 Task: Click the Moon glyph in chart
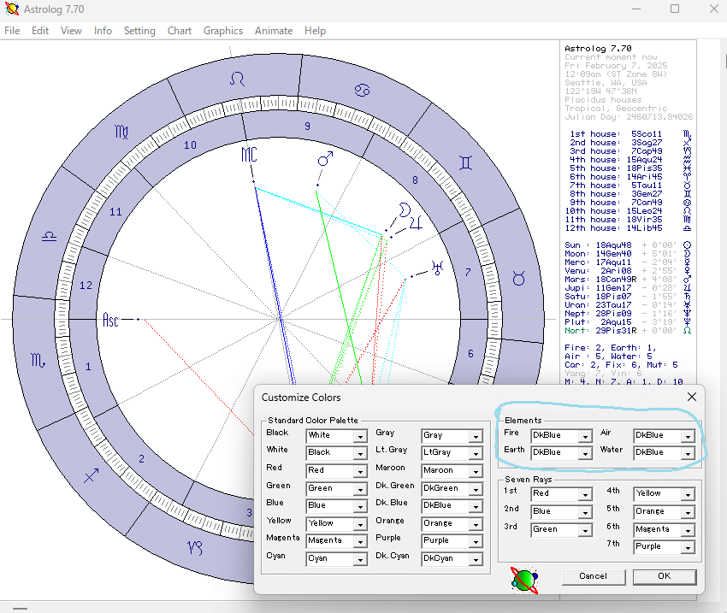(405, 209)
